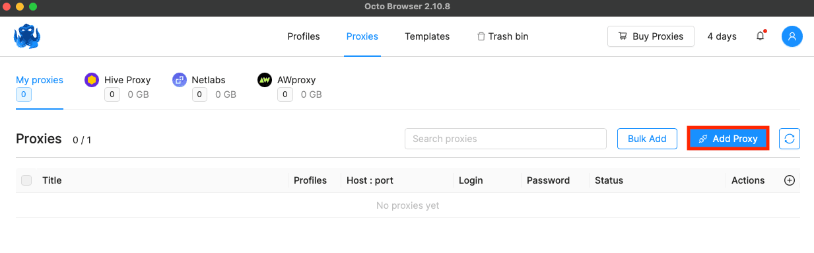The width and height of the screenshot is (814, 253).
Task: Go to the Profiles tab
Action: tap(304, 36)
